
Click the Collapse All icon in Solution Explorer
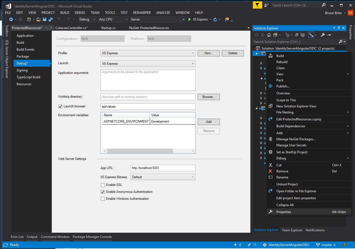(x=297, y=35)
